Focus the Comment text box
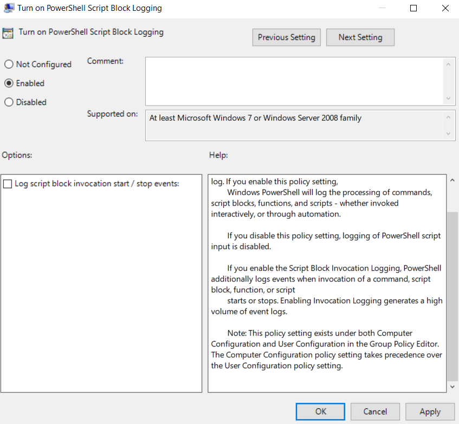The width and height of the screenshot is (459, 424). tap(294, 81)
